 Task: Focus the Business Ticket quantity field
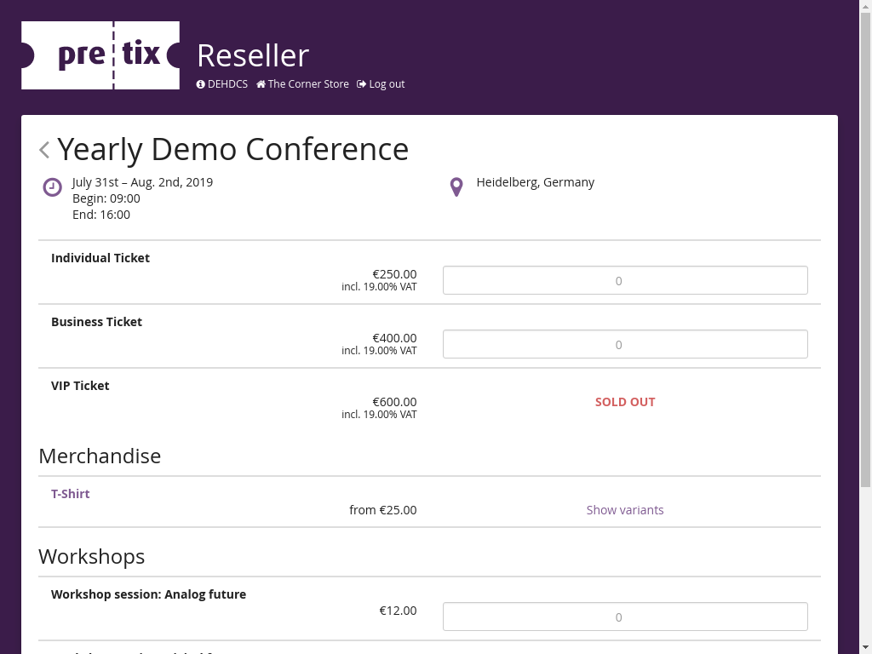pos(625,344)
